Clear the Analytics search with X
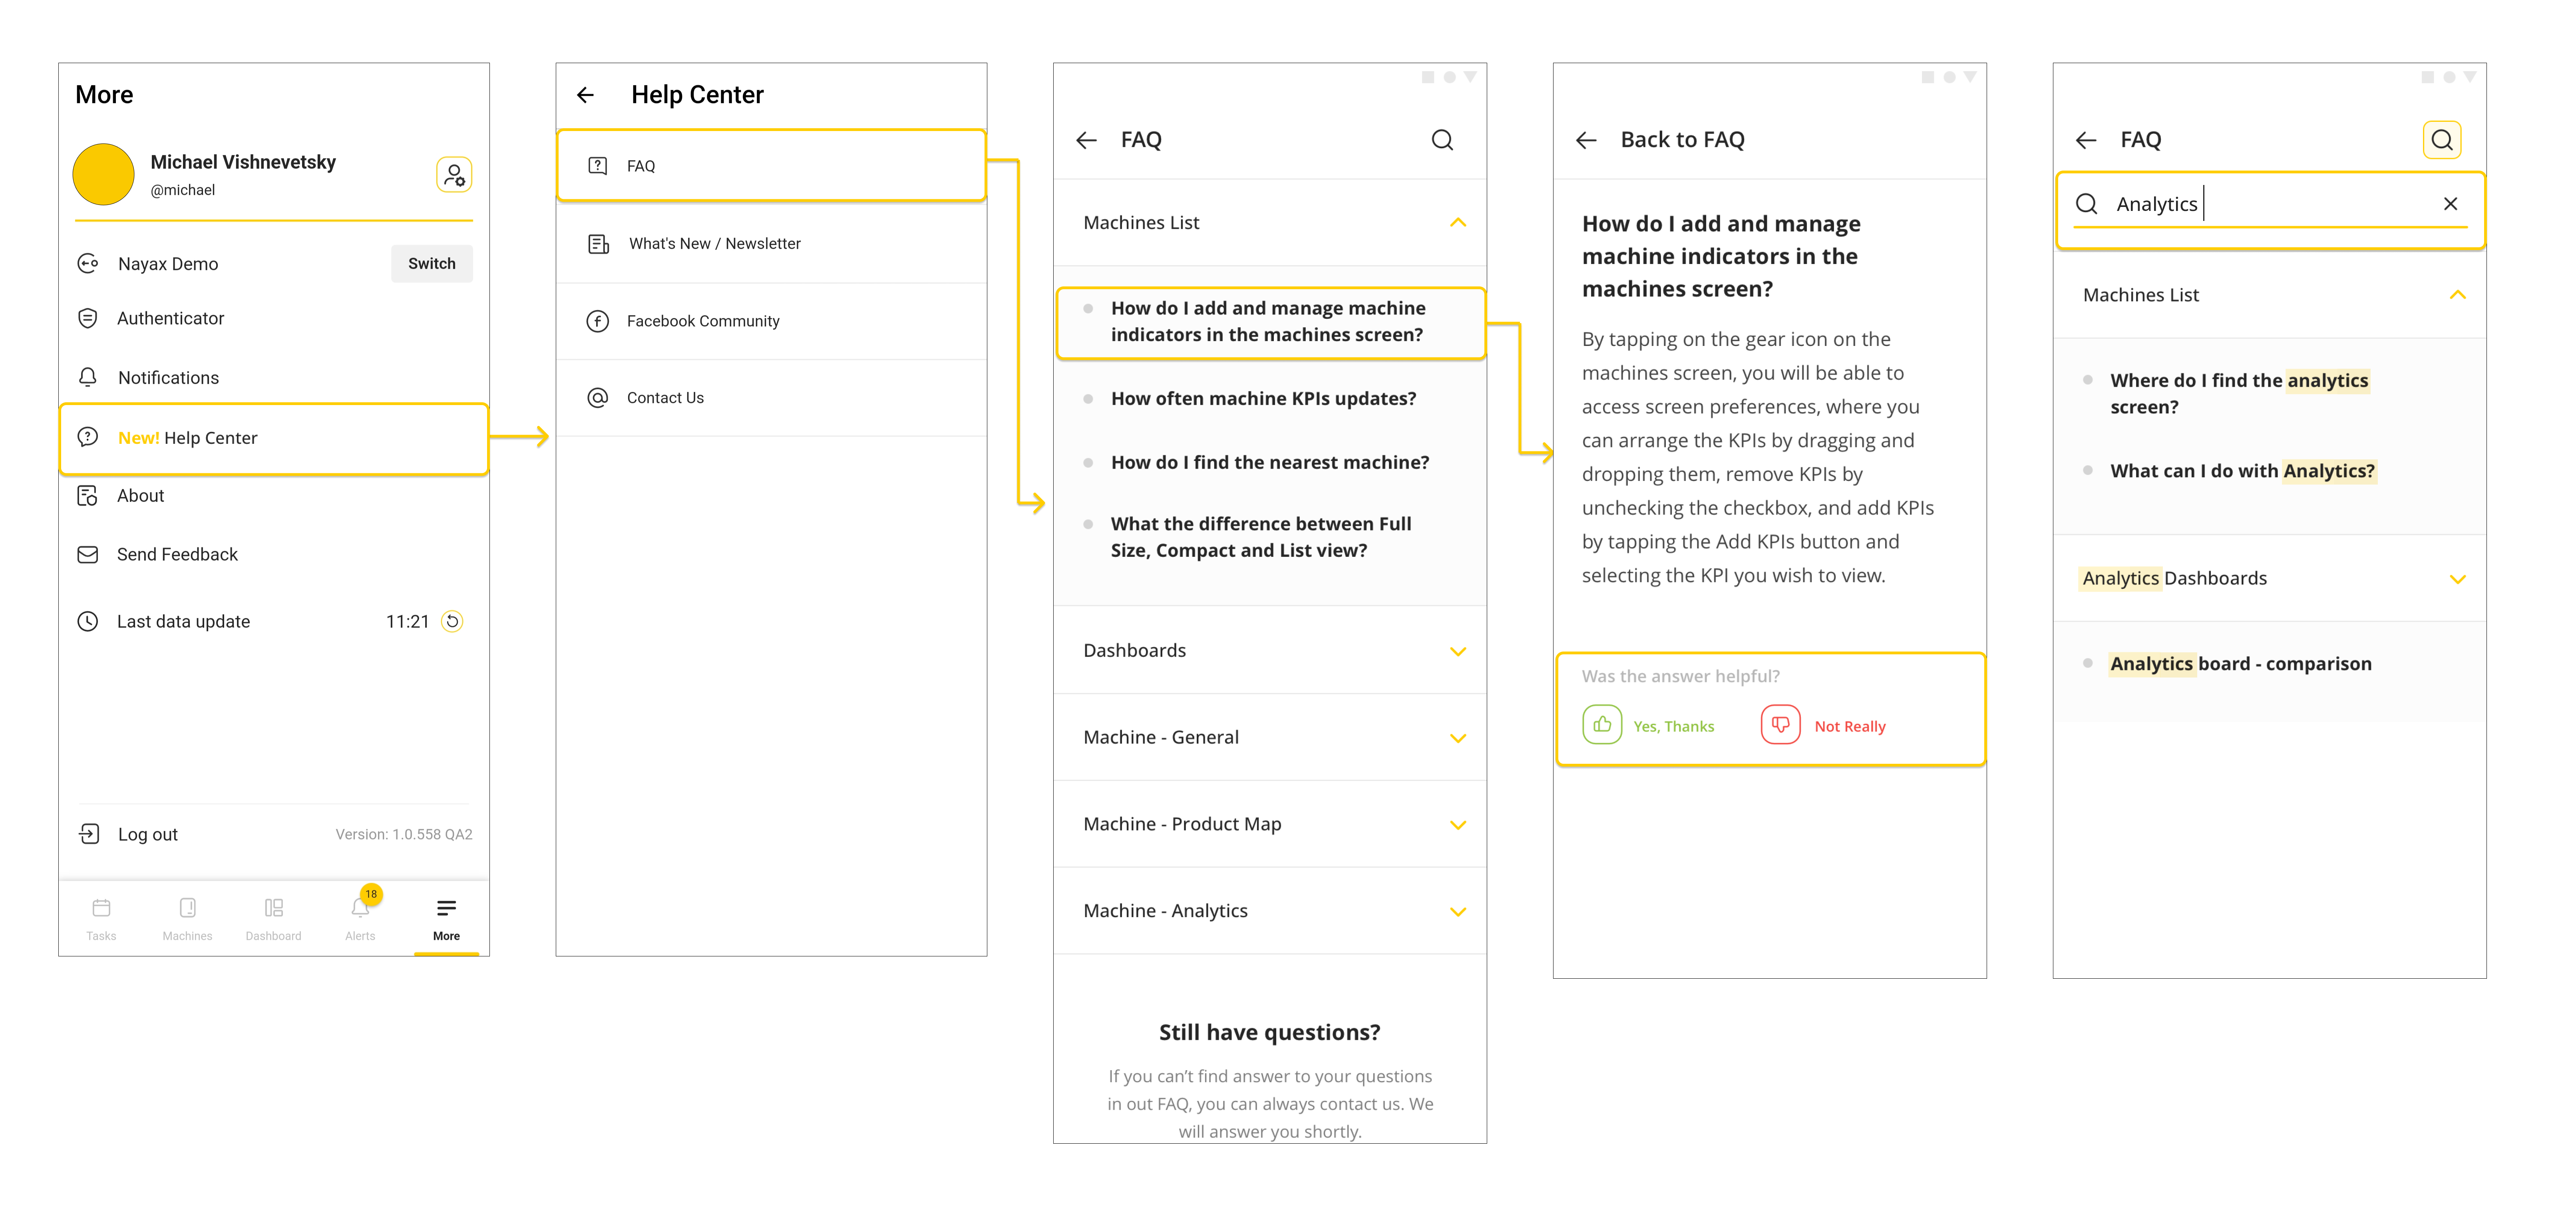Viewport: 2576px width, 1210px height. [x=2450, y=204]
